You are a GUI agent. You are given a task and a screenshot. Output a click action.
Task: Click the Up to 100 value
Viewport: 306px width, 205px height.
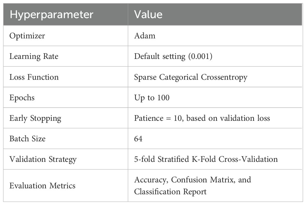pos(152,98)
